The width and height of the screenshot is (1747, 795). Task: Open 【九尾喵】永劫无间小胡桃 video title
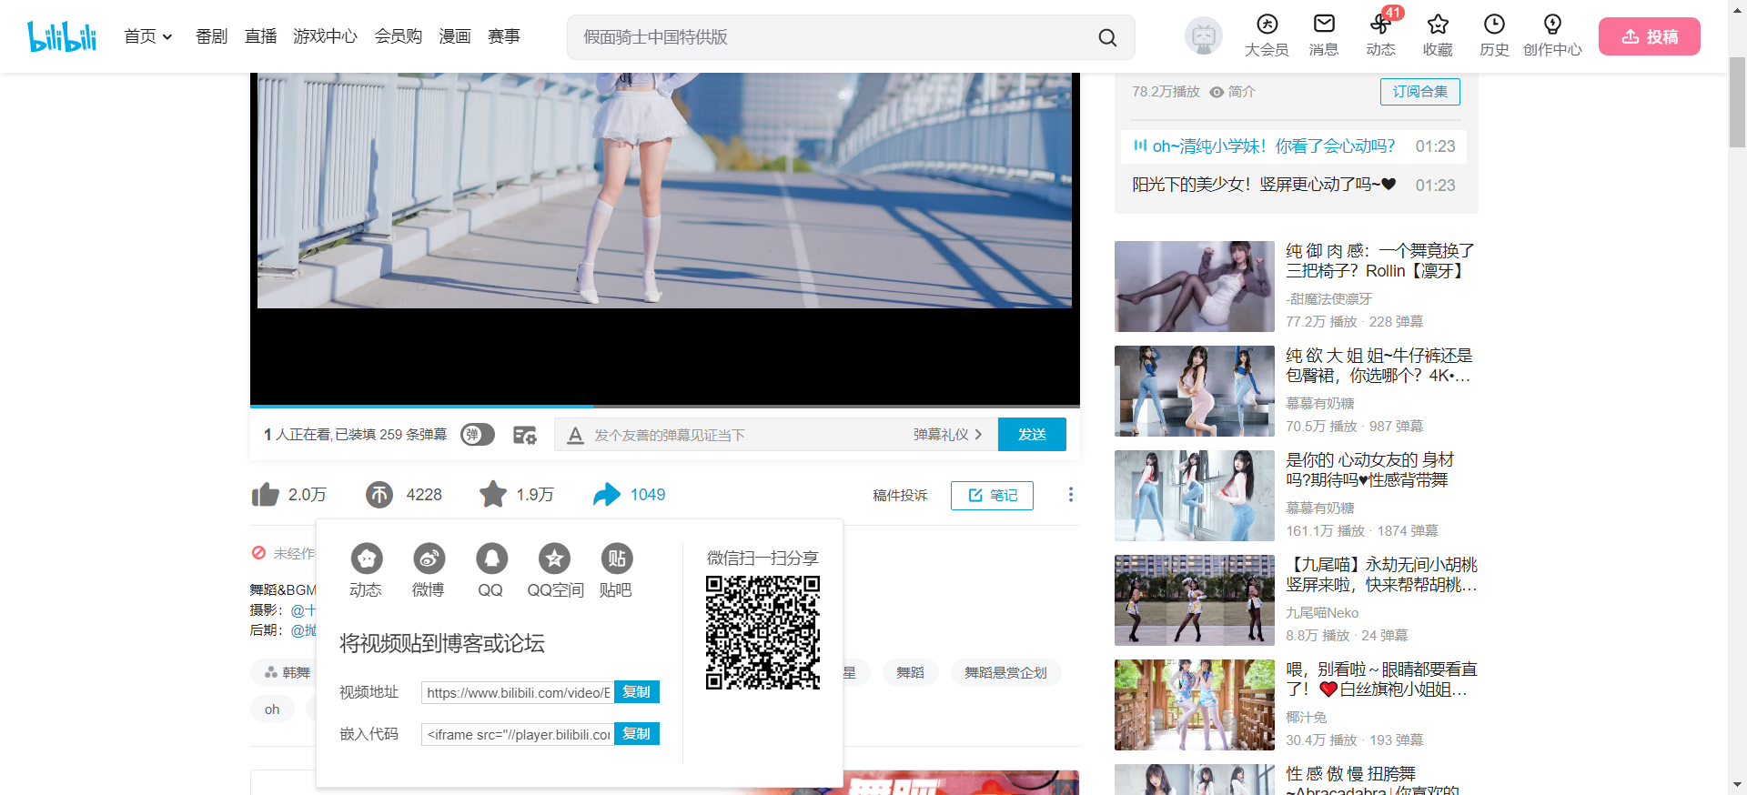coord(1381,575)
